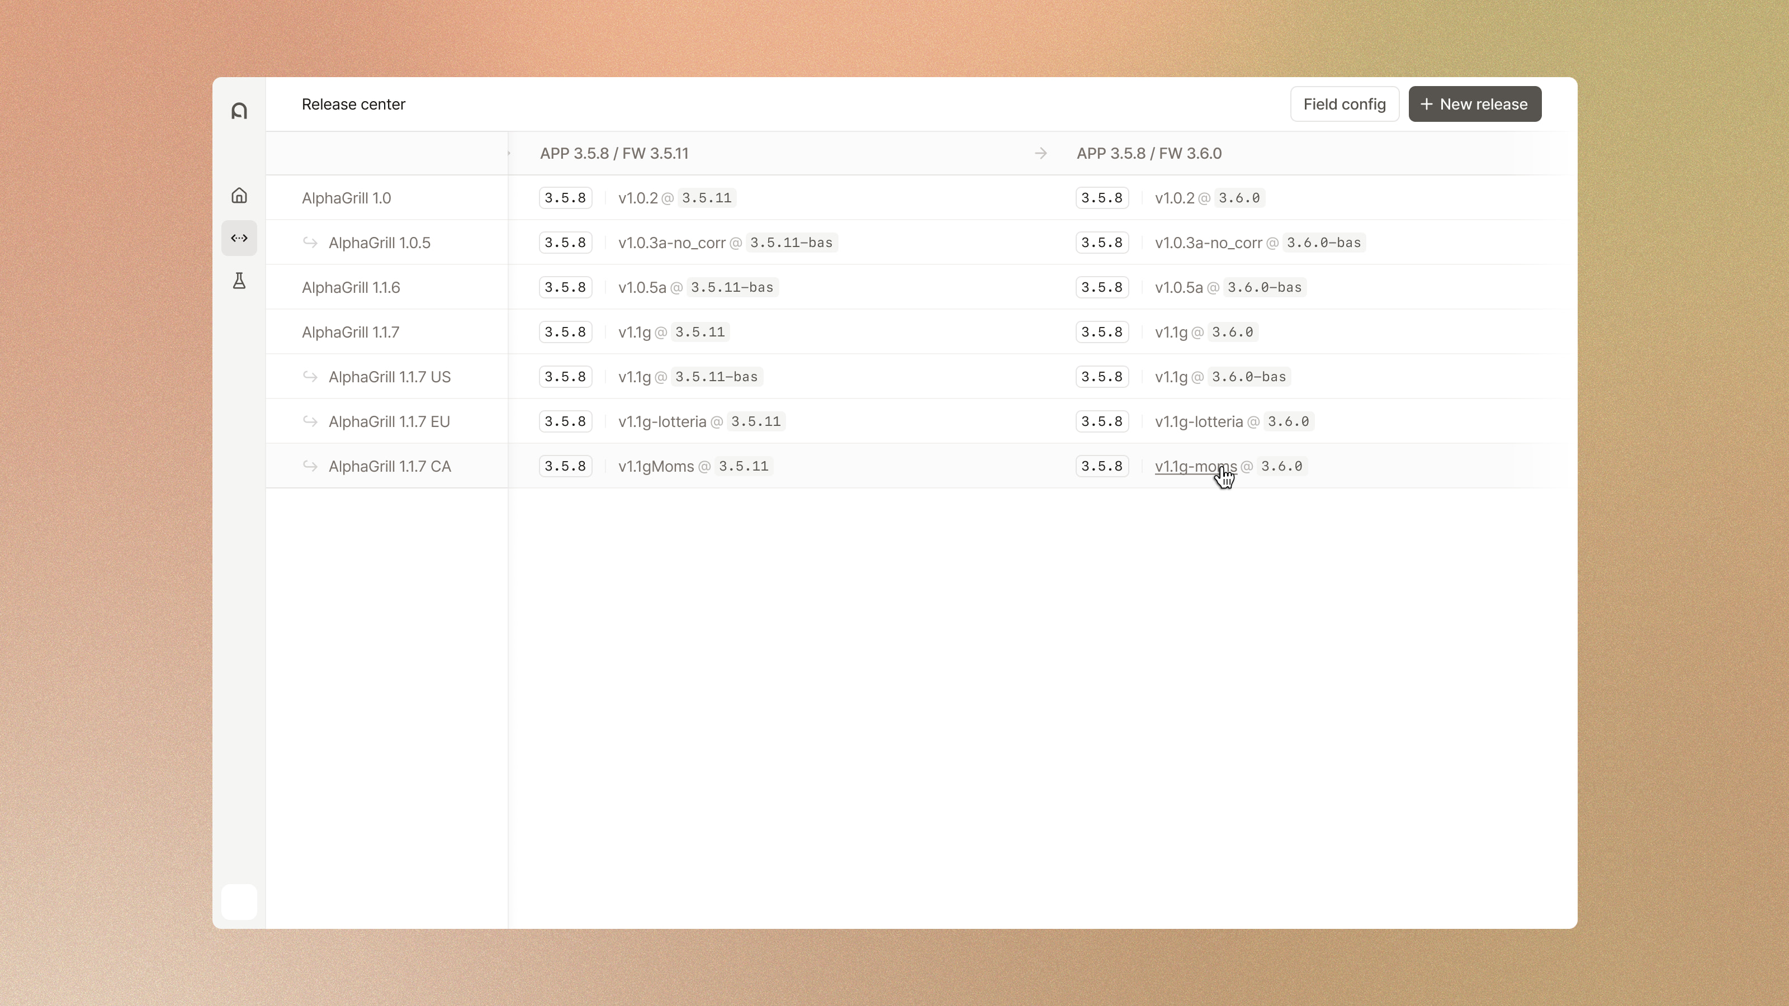Click sub-item arrow icon beside AlphaGrill 1.1.7 US

pos(310,376)
